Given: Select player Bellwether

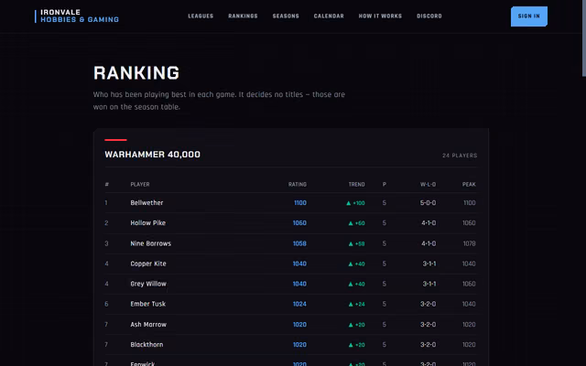Looking at the screenshot, I should 146,203.
